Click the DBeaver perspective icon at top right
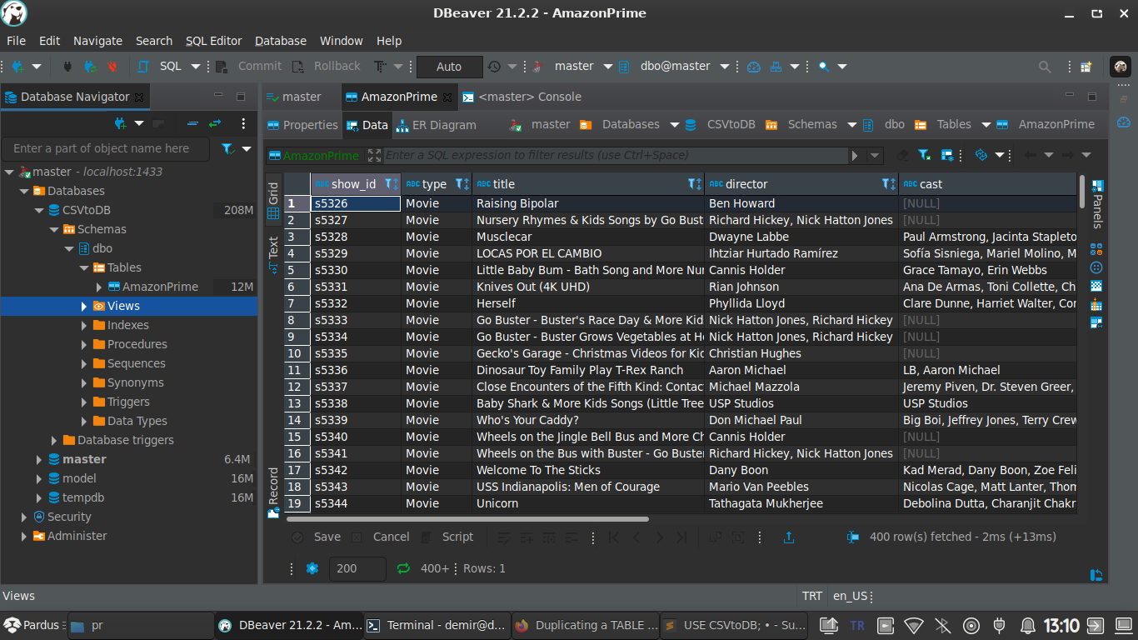1138x640 pixels. [1121, 67]
